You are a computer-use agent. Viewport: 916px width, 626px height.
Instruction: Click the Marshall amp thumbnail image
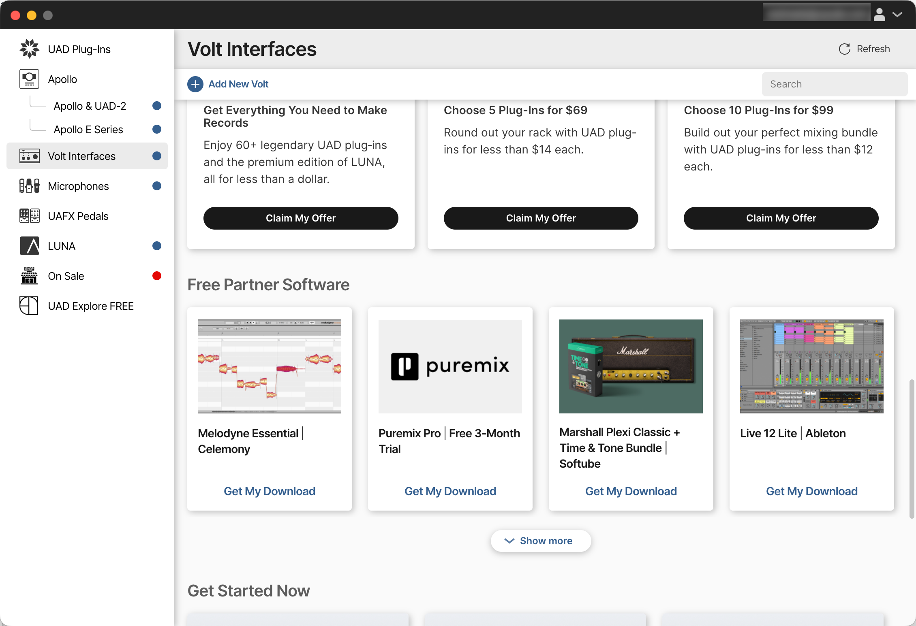click(631, 366)
